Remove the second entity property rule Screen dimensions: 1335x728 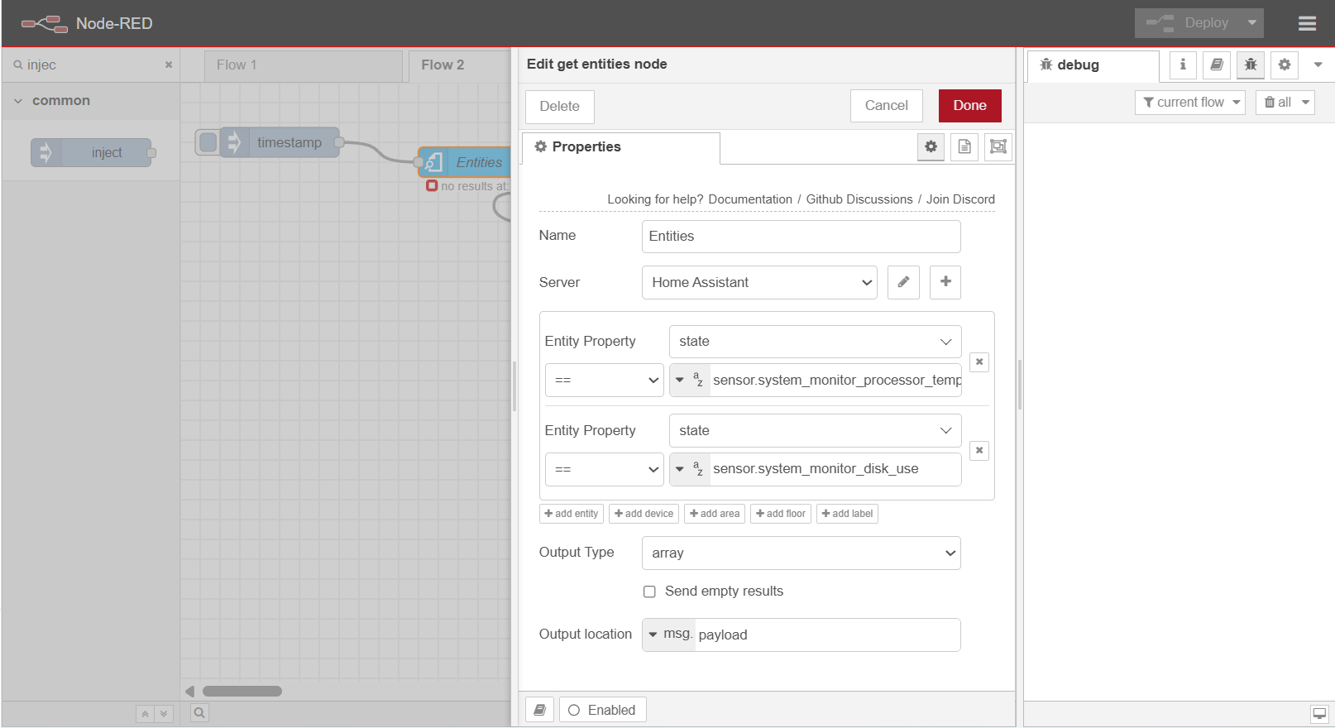pos(979,451)
